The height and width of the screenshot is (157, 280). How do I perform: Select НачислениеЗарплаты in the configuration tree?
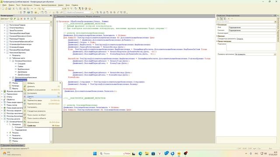click(17, 53)
